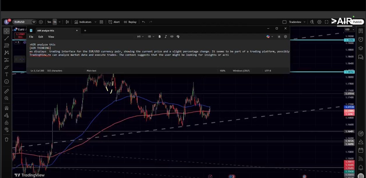Toggle stay in drawing mode
The image size is (366, 178).
point(6,115)
